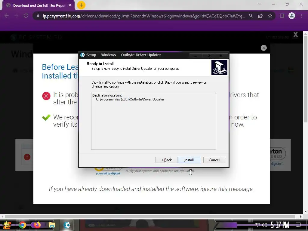The image size is (308, 231).
Task: Close the popup with gray circle X
Action: click(x=263, y=48)
